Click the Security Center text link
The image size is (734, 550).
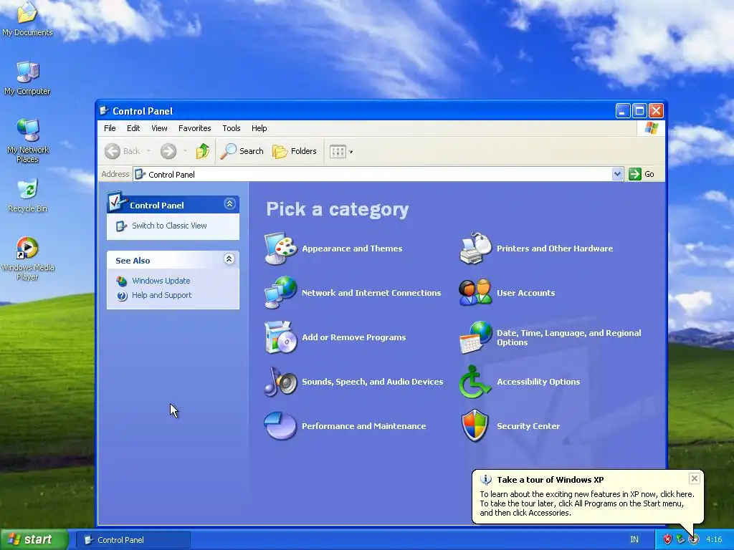click(x=528, y=426)
